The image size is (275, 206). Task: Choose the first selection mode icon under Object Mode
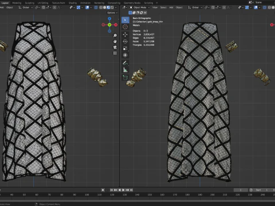tap(130, 13)
